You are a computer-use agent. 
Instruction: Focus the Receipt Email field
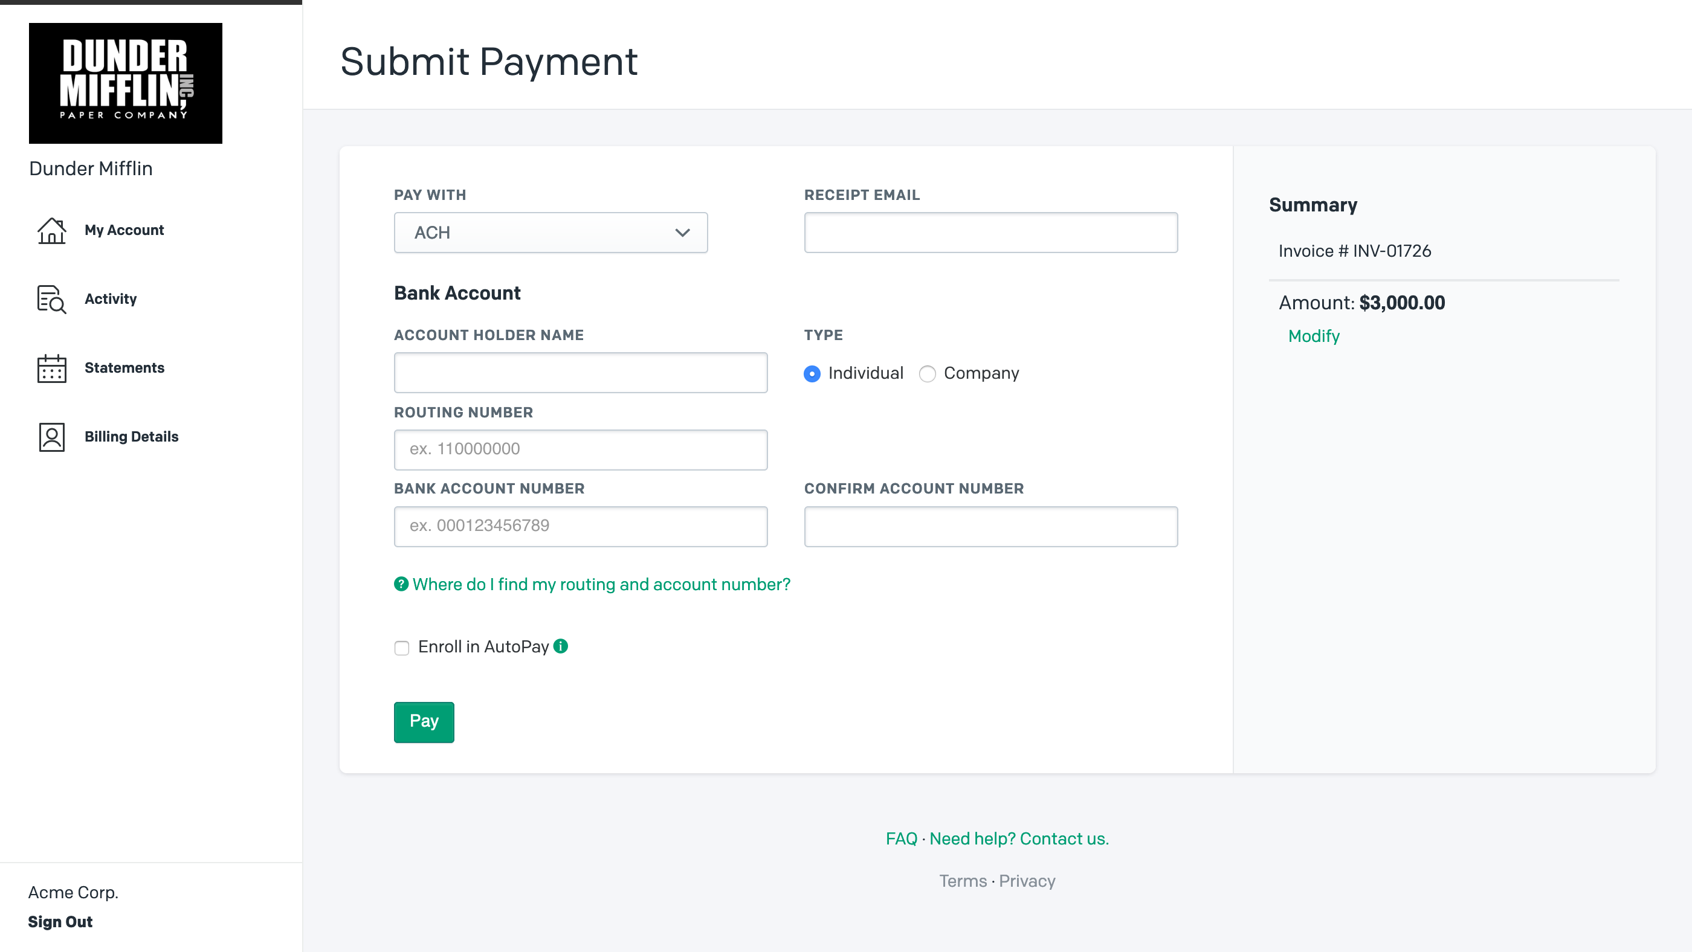(990, 233)
